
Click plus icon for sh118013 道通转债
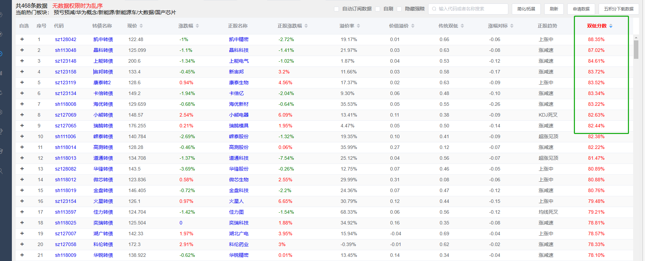pos(22,158)
